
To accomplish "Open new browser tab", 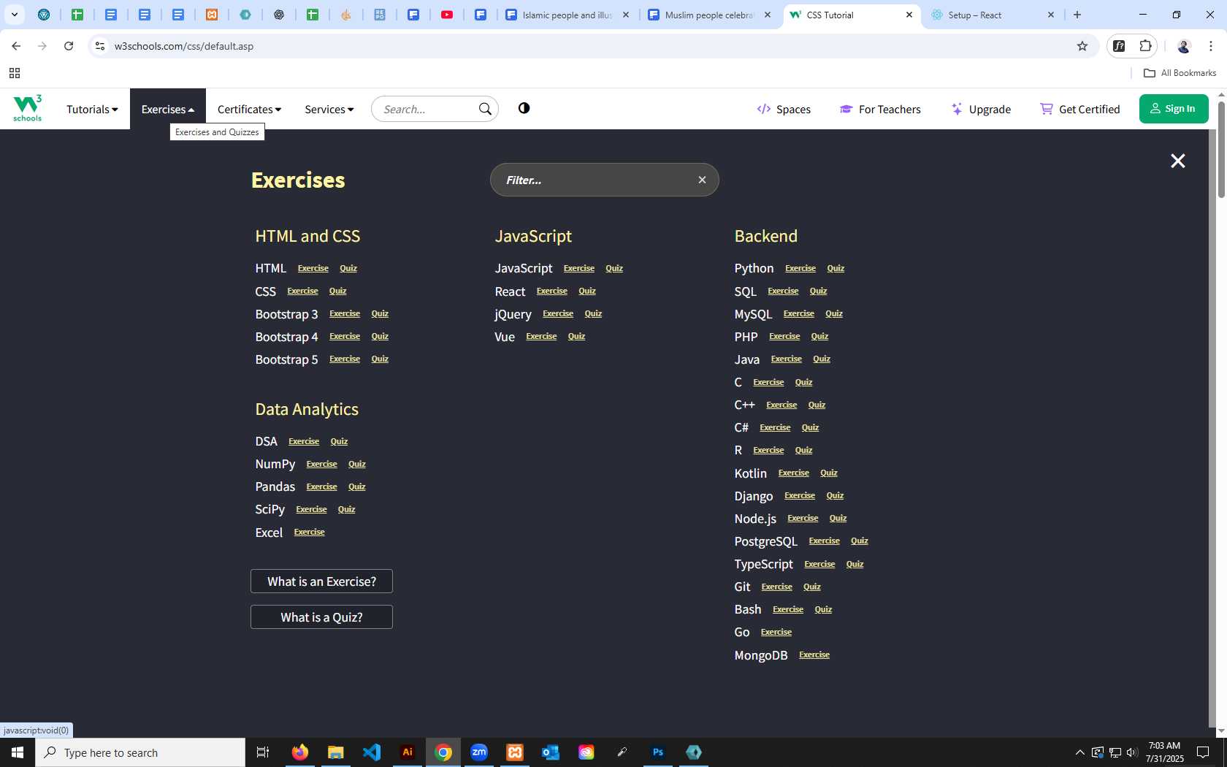I will click(1077, 15).
